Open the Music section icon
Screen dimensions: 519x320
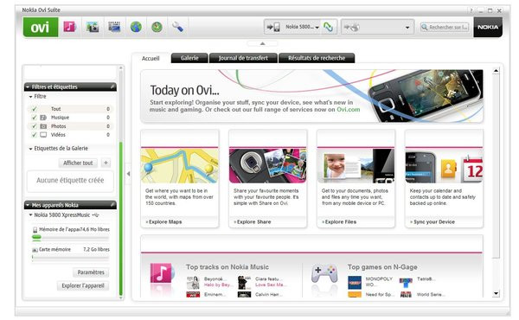click(x=69, y=27)
